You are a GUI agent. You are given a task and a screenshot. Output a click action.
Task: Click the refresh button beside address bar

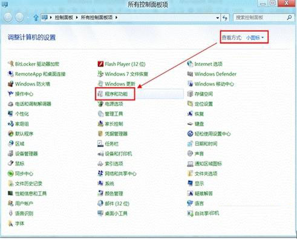(x=225, y=18)
